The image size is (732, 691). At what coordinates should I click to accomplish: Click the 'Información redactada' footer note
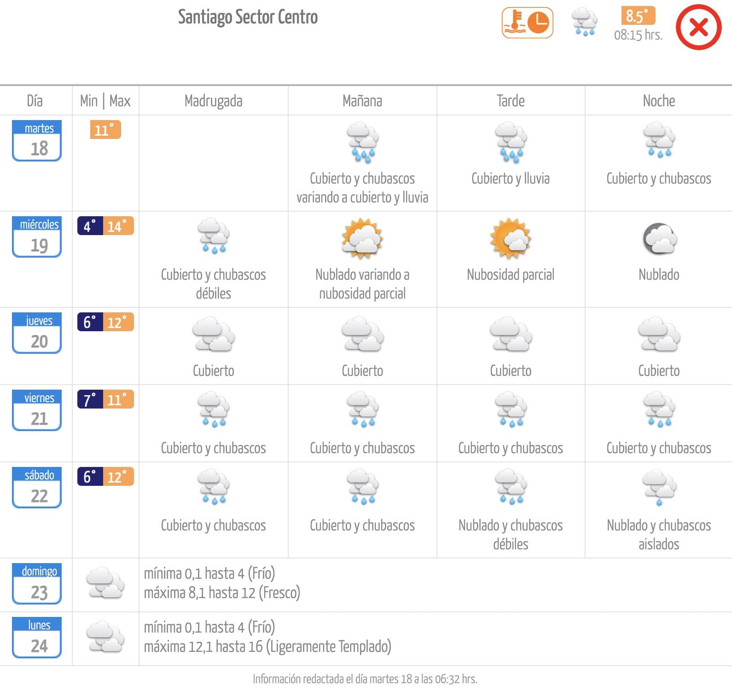pos(365,679)
